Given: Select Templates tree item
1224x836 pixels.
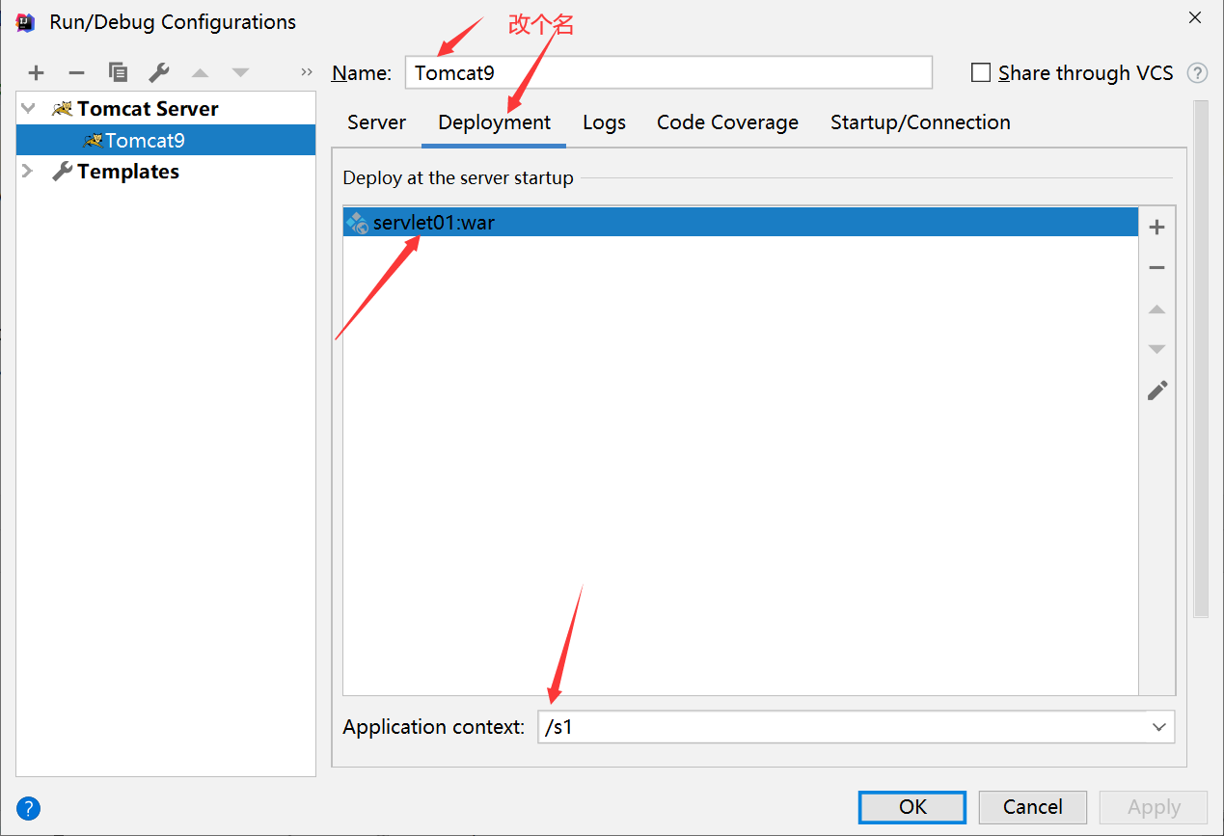Looking at the screenshot, I should coord(127,171).
